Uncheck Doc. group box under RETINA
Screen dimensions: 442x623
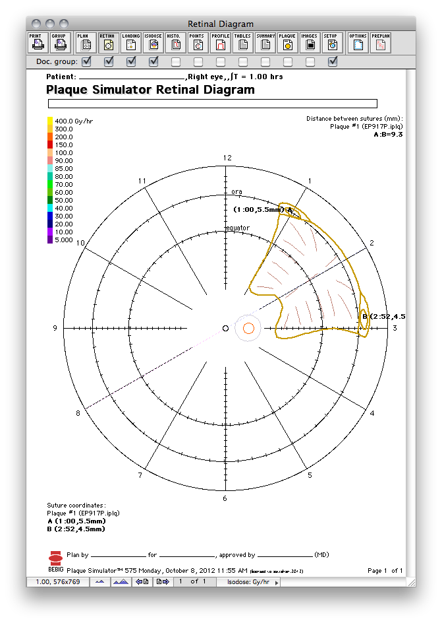pos(109,61)
